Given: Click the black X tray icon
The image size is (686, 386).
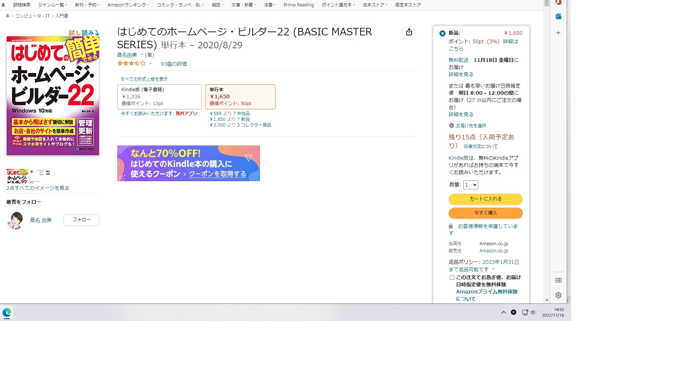Looking at the screenshot, I should point(513,312).
